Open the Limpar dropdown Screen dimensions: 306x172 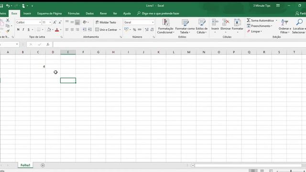point(254,31)
